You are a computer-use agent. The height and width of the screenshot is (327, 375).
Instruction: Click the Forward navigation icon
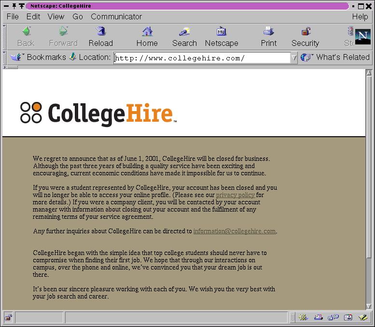[x=63, y=31]
